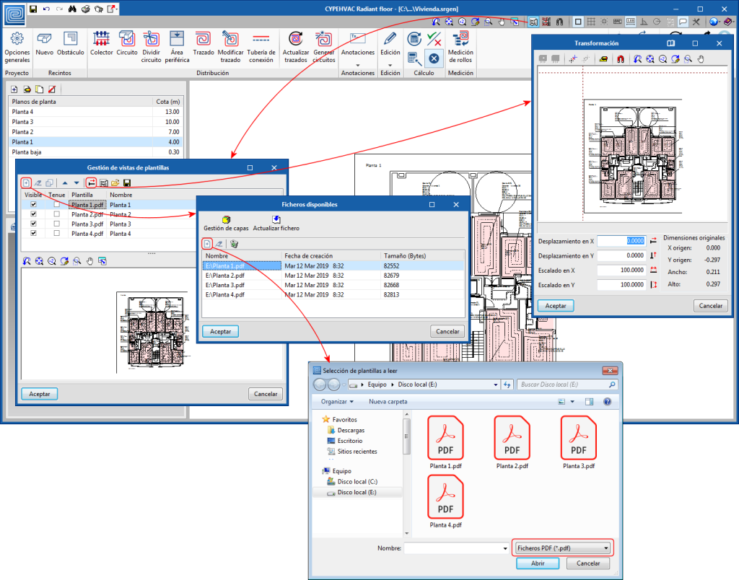Save project from quick access toolbar
This screenshot has width=739, height=580.
click(33, 9)
